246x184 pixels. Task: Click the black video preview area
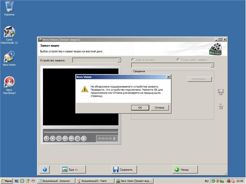tap(81, 97)
